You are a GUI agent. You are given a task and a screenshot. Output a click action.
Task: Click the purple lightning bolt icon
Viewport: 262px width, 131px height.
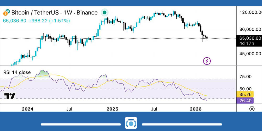coord(207,61)
